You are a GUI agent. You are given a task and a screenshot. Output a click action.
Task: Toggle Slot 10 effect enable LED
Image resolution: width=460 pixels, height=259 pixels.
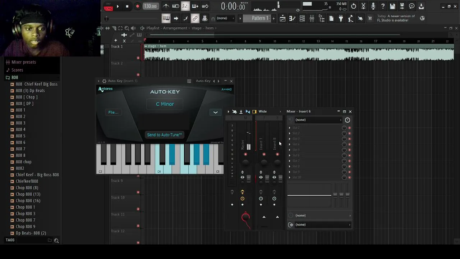(x=349, y=177)
